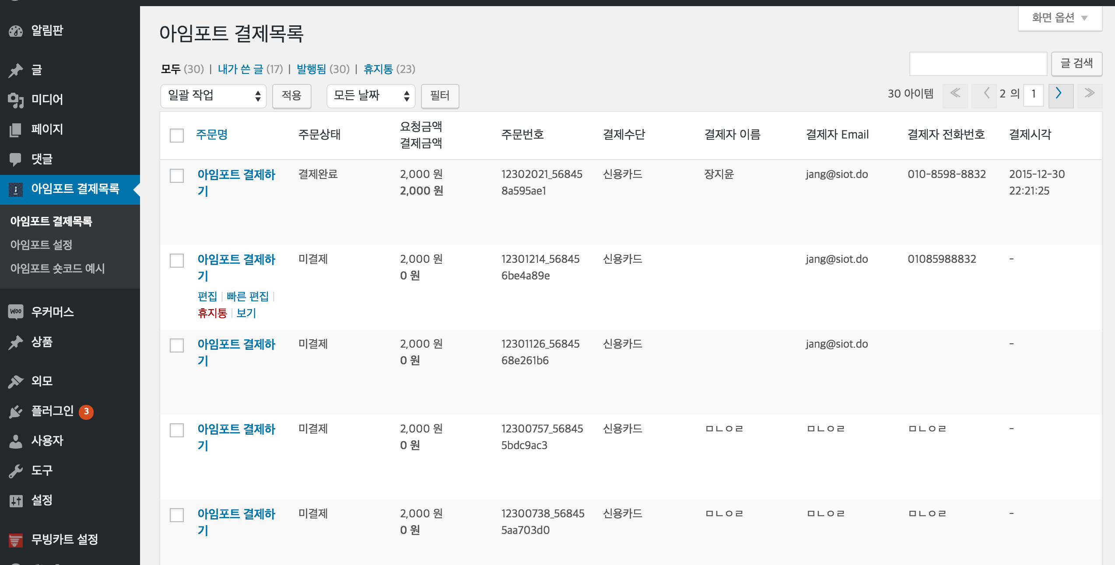The height and width of the screenshot is (565, 1115).
Task: Click payment time 2015-12-30 22:21:25
Action: pos(1037,182)
